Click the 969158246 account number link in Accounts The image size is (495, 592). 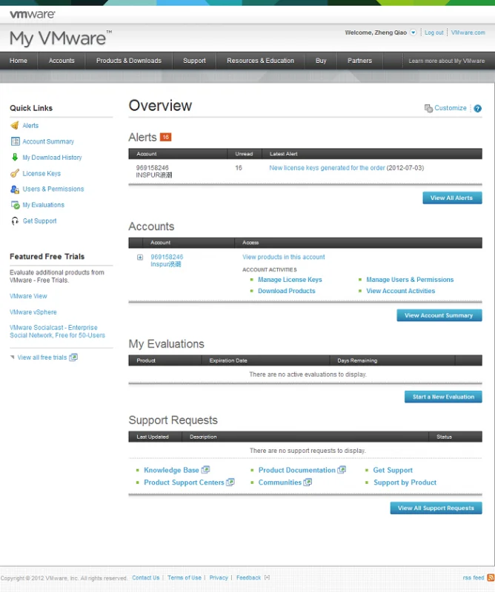coord(167,257)
